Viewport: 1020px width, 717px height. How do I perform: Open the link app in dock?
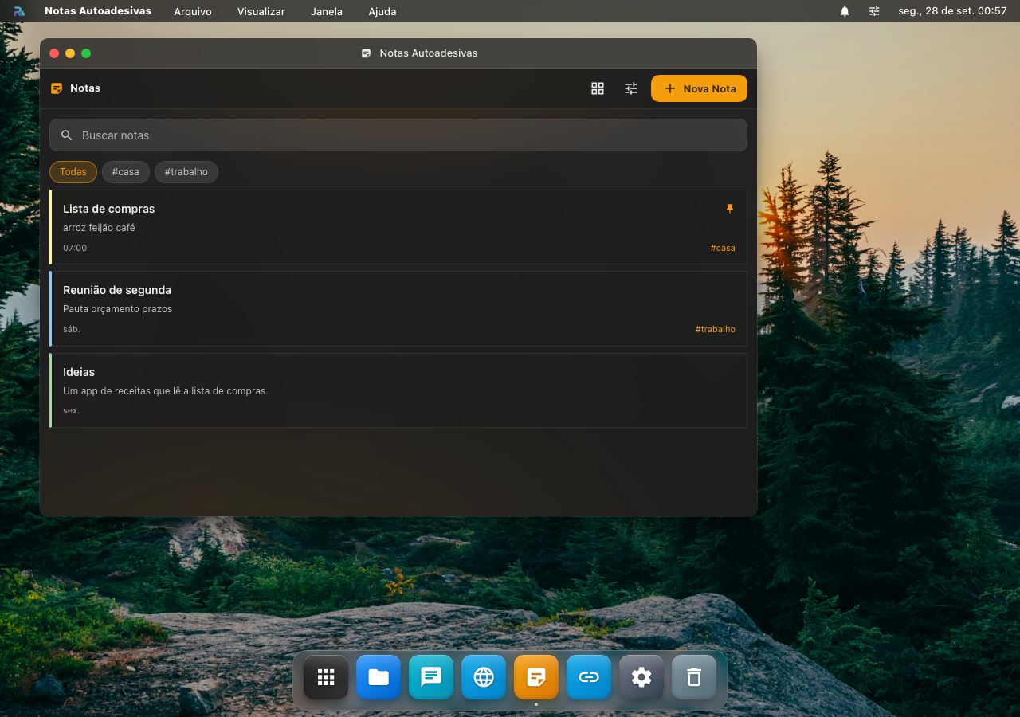(589, 677)
